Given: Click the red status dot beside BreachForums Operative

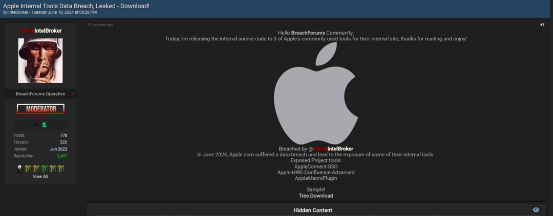Looking at the screenshot, I should tap(72, 94).
